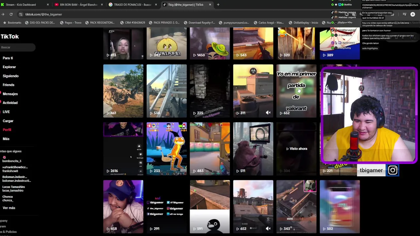Play the monkey at computer video, 511 views
The image size is (420, 236).
coord(253,149)
